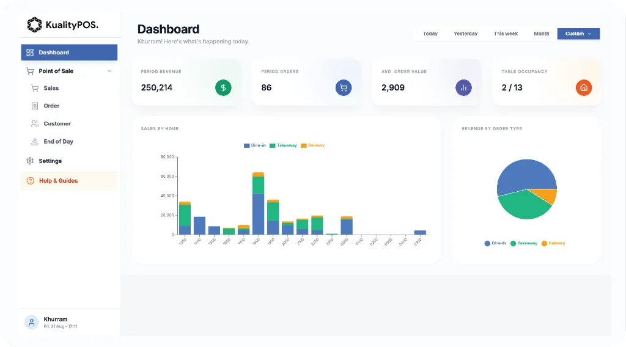
Task: Click the orange Delivery pie slice
Action: tap(548, 195)
